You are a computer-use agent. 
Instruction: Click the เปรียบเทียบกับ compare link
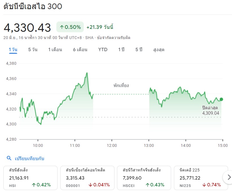tap(29, 158)
